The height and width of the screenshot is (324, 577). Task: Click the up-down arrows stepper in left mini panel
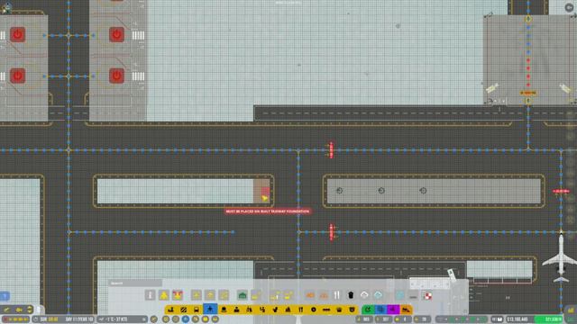coord(30,310)
